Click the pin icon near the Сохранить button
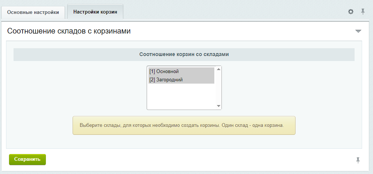The image size is (373, 174). pyautogui.click(x=358, y=160)
